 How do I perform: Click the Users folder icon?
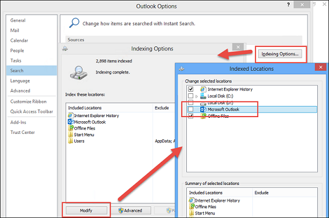click(71, 141)
